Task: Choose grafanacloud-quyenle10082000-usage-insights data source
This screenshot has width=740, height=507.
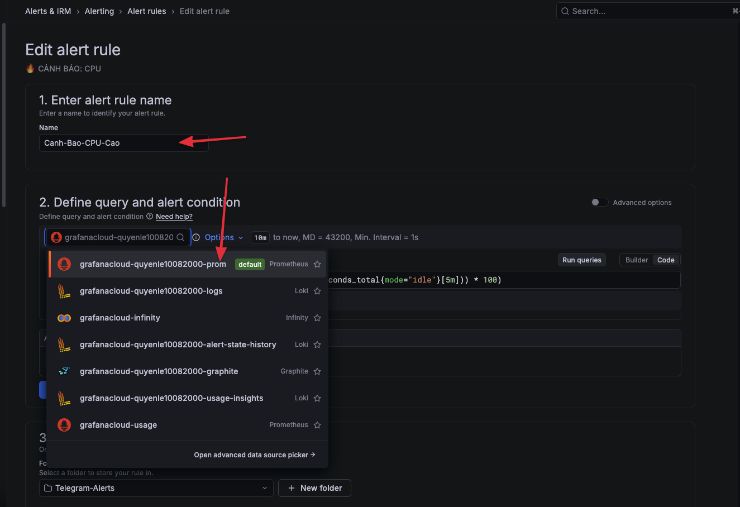Action: click(x=171, y=398)
